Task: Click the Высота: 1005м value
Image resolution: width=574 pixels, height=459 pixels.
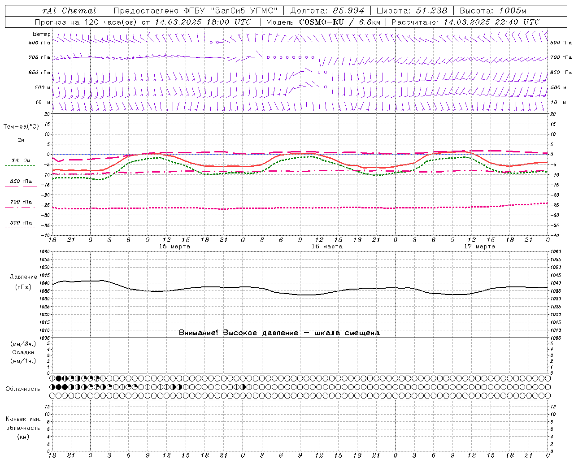Action: pyautogui.click(x=493, y=11)
